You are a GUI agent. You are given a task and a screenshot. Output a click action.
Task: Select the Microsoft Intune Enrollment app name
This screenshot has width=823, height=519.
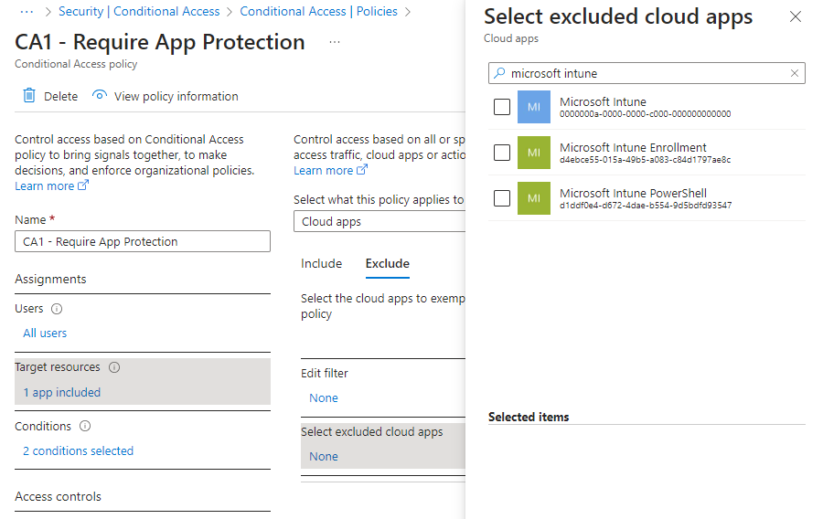[x=633, y=147]
